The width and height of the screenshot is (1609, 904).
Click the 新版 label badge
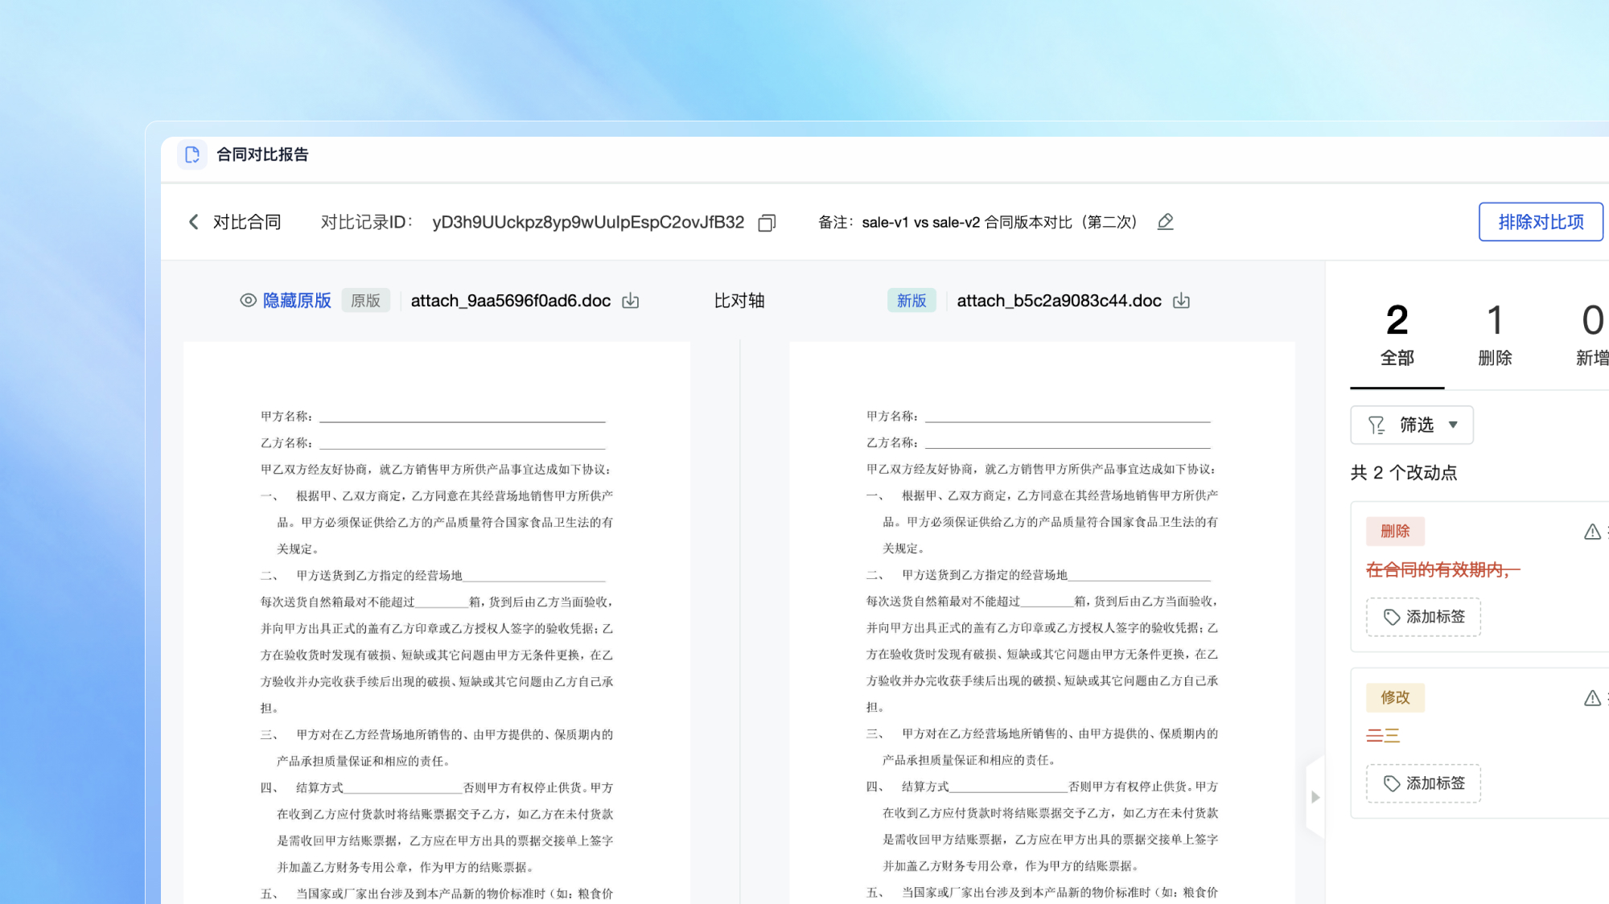tap(911, 301)
